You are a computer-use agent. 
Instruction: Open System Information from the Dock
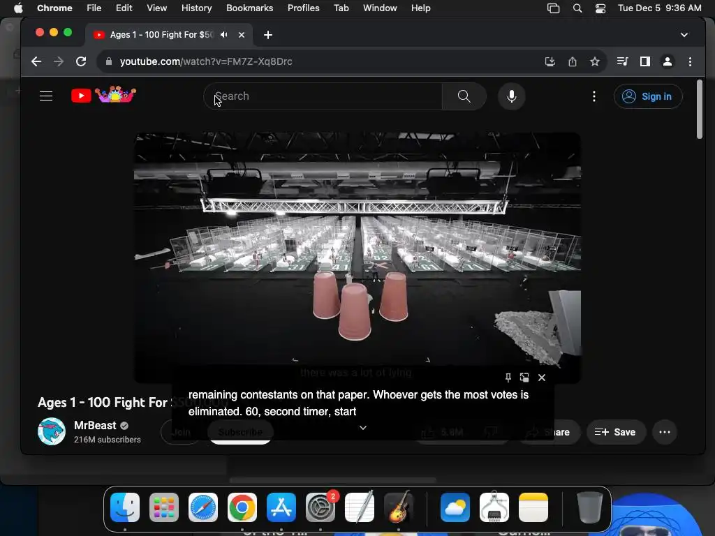click(x=494, y=507)
